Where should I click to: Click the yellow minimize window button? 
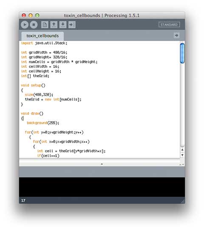point(31,15)
